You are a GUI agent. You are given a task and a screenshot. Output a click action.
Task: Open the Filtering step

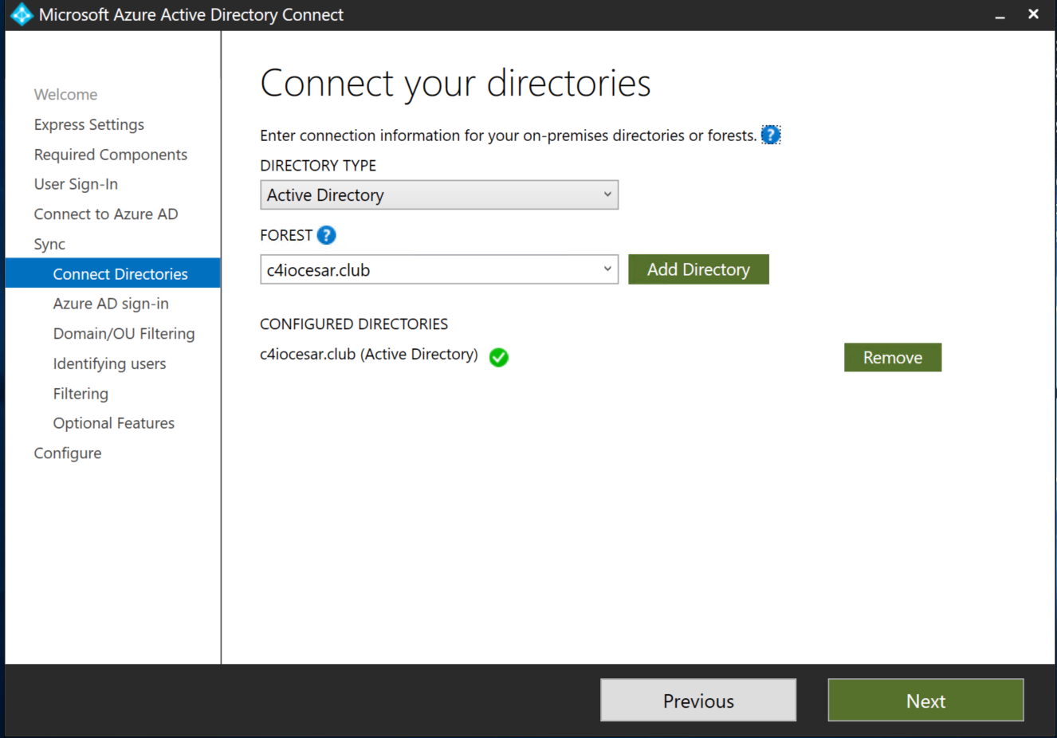(x=81, y=394)
